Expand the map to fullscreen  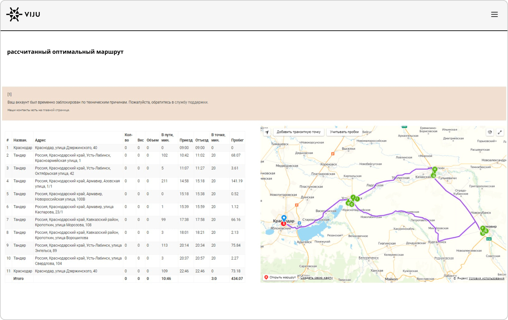coord(500,132)
